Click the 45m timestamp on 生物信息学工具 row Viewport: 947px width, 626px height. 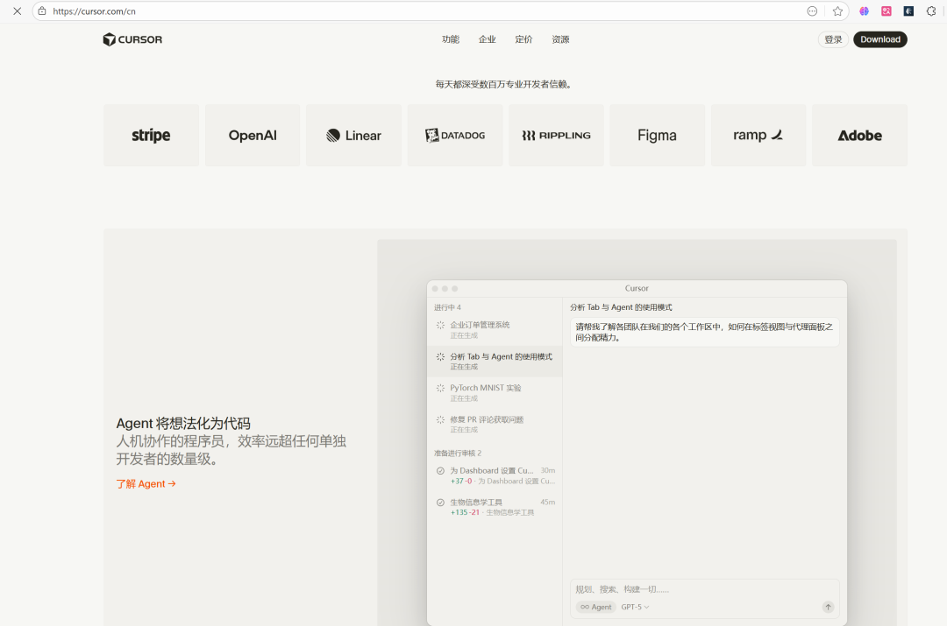(x=548, y=502)
